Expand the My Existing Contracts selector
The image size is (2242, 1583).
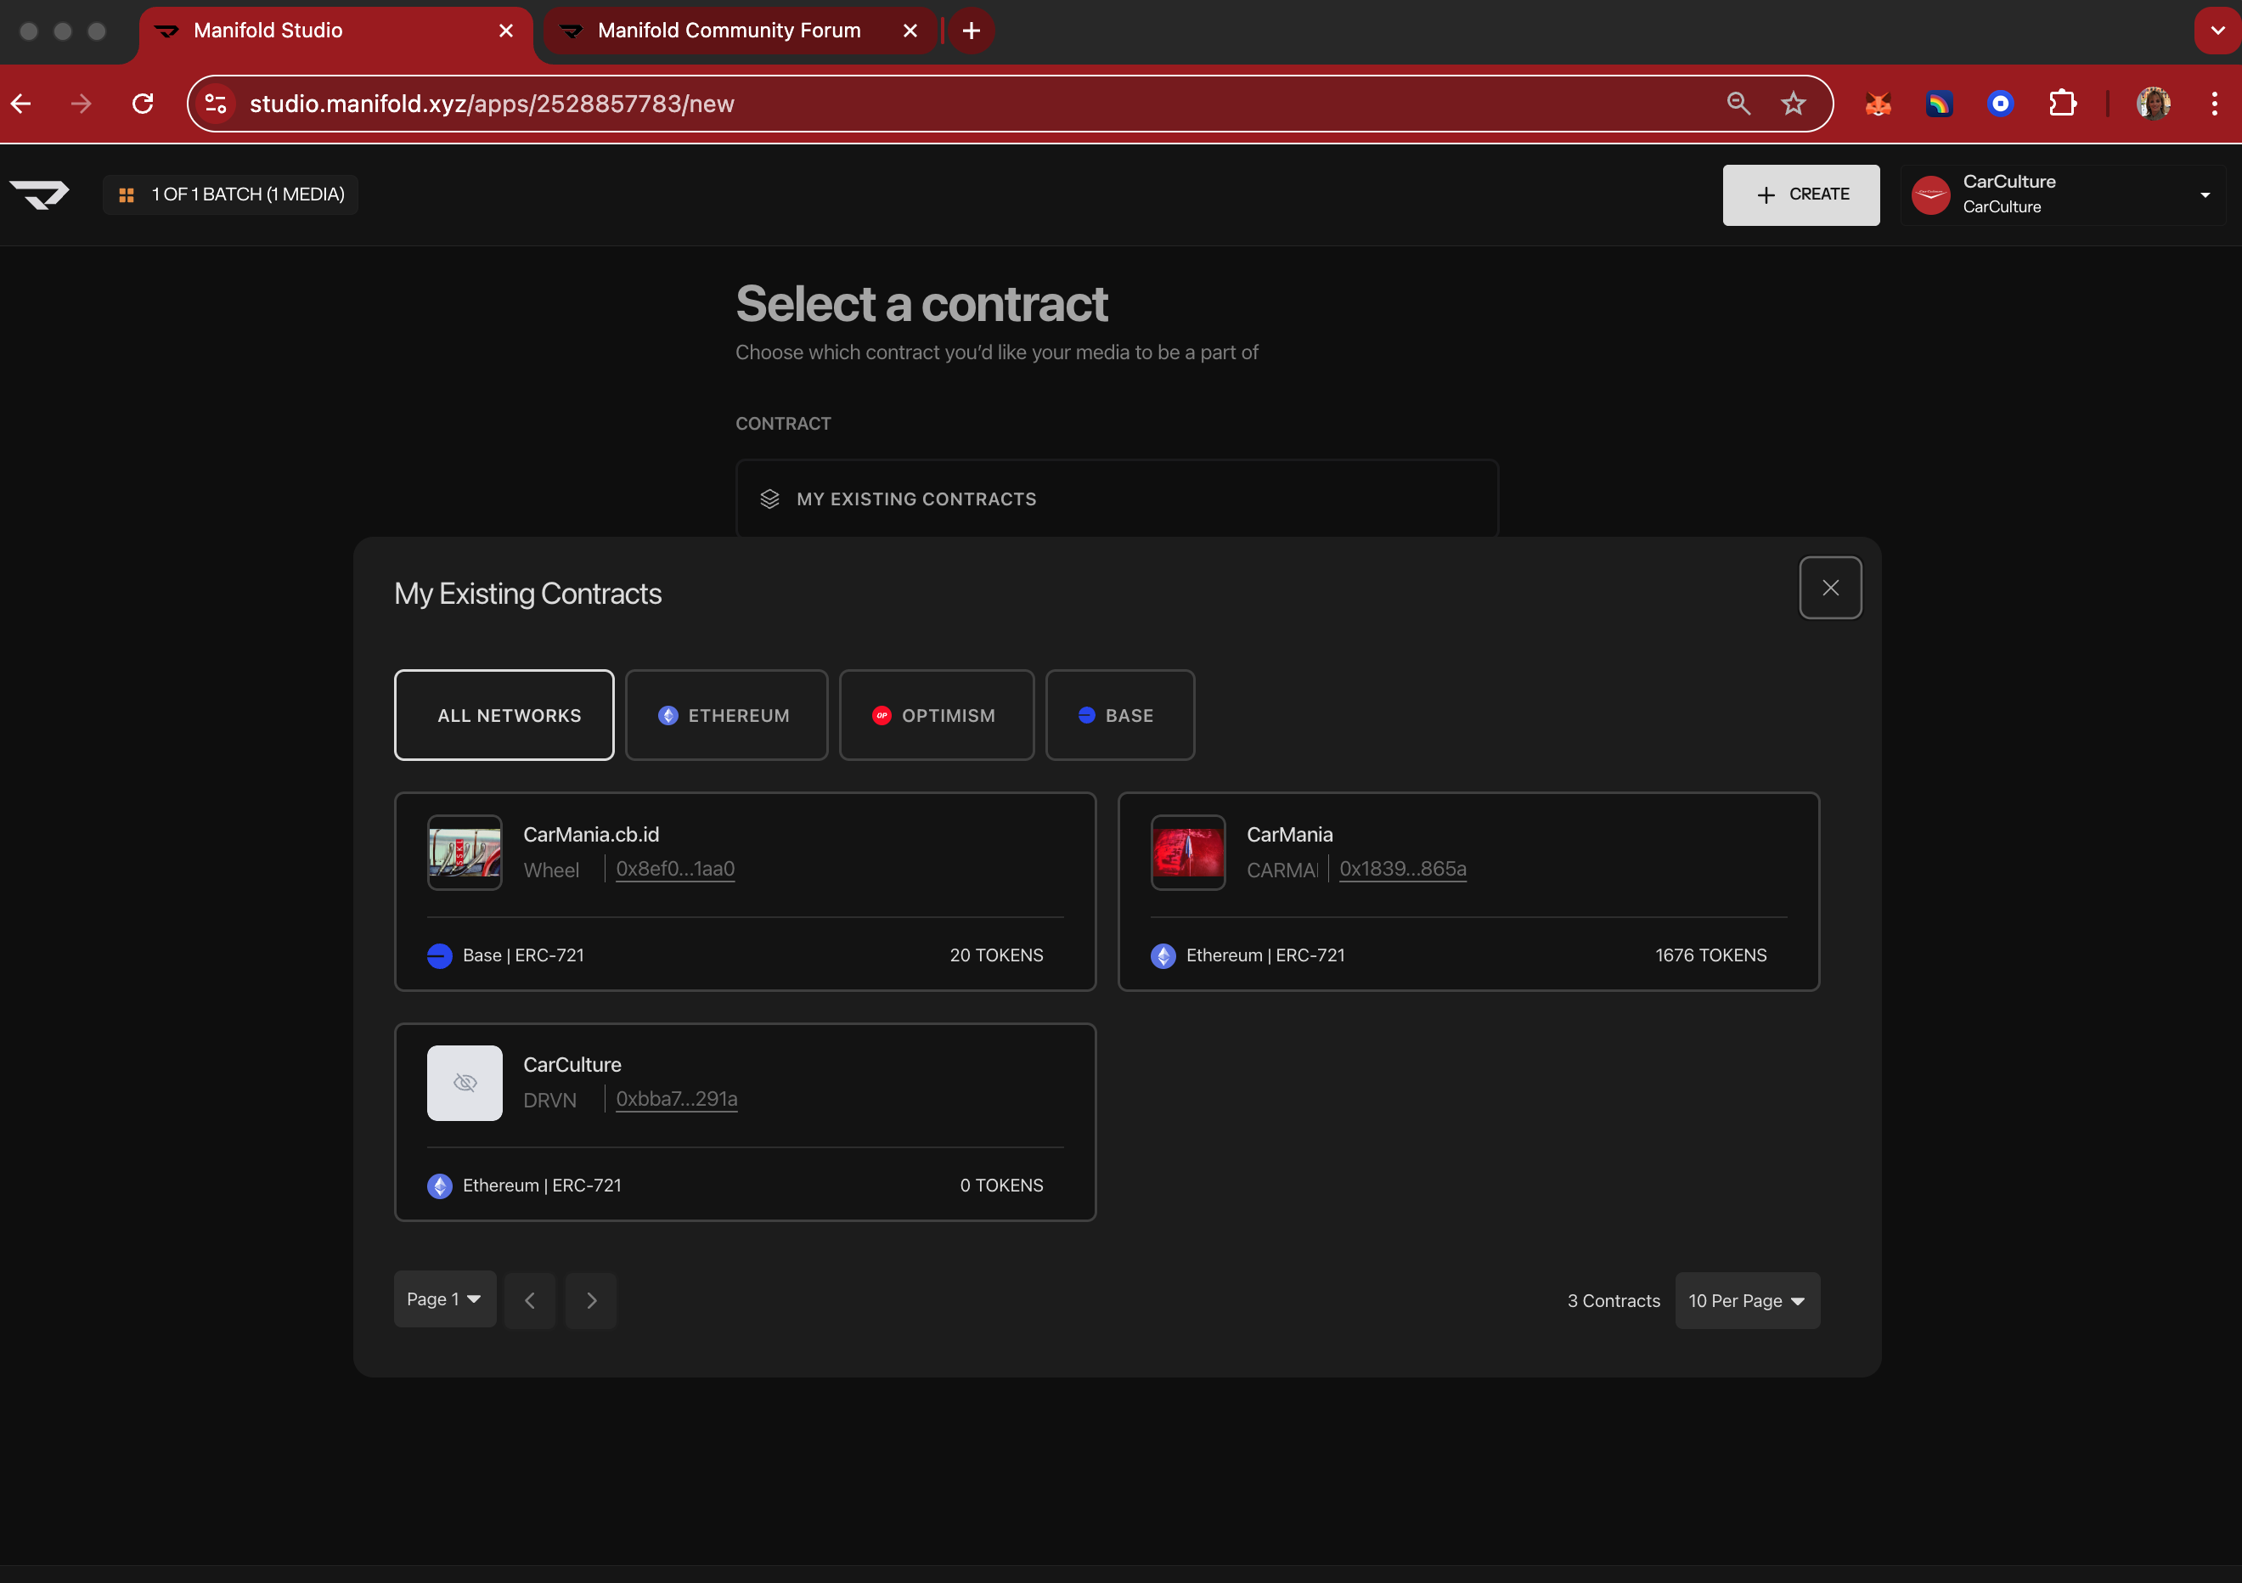click(x=1116, y=499)
